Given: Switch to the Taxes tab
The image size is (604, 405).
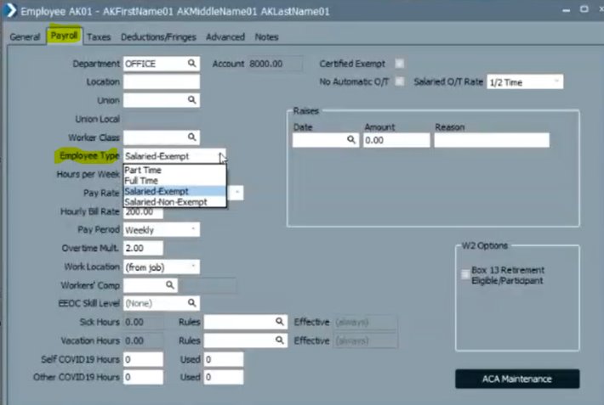Looking at the screenshot, I should click(x=99, y=37).
